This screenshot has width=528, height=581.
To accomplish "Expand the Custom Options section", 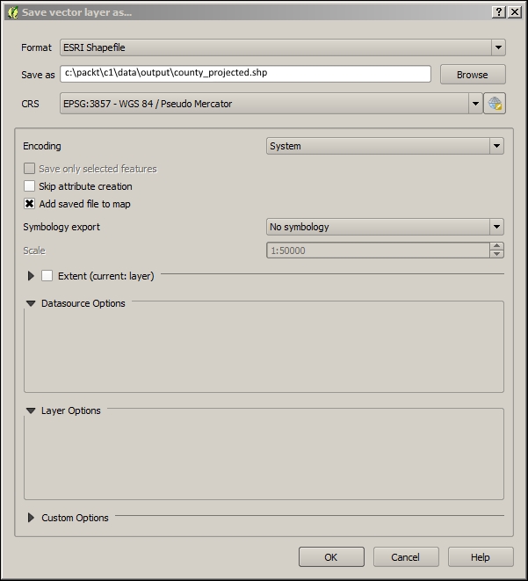I will pos(31,518).
